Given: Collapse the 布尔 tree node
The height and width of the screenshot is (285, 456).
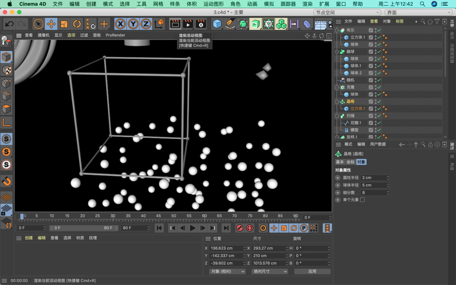Looking at the screenshot, I should [x=337, y=30].
